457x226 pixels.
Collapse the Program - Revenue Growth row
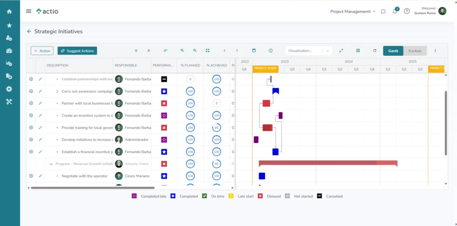pyautogui.click(x=51, y=164)
